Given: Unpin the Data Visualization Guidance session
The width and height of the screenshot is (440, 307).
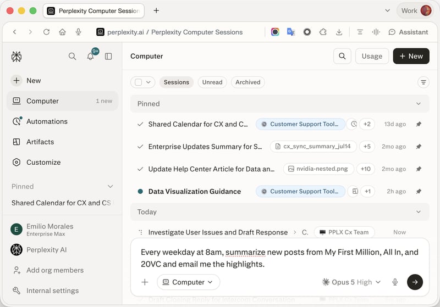Looking at the screenshot, I should tap(419, 191).
